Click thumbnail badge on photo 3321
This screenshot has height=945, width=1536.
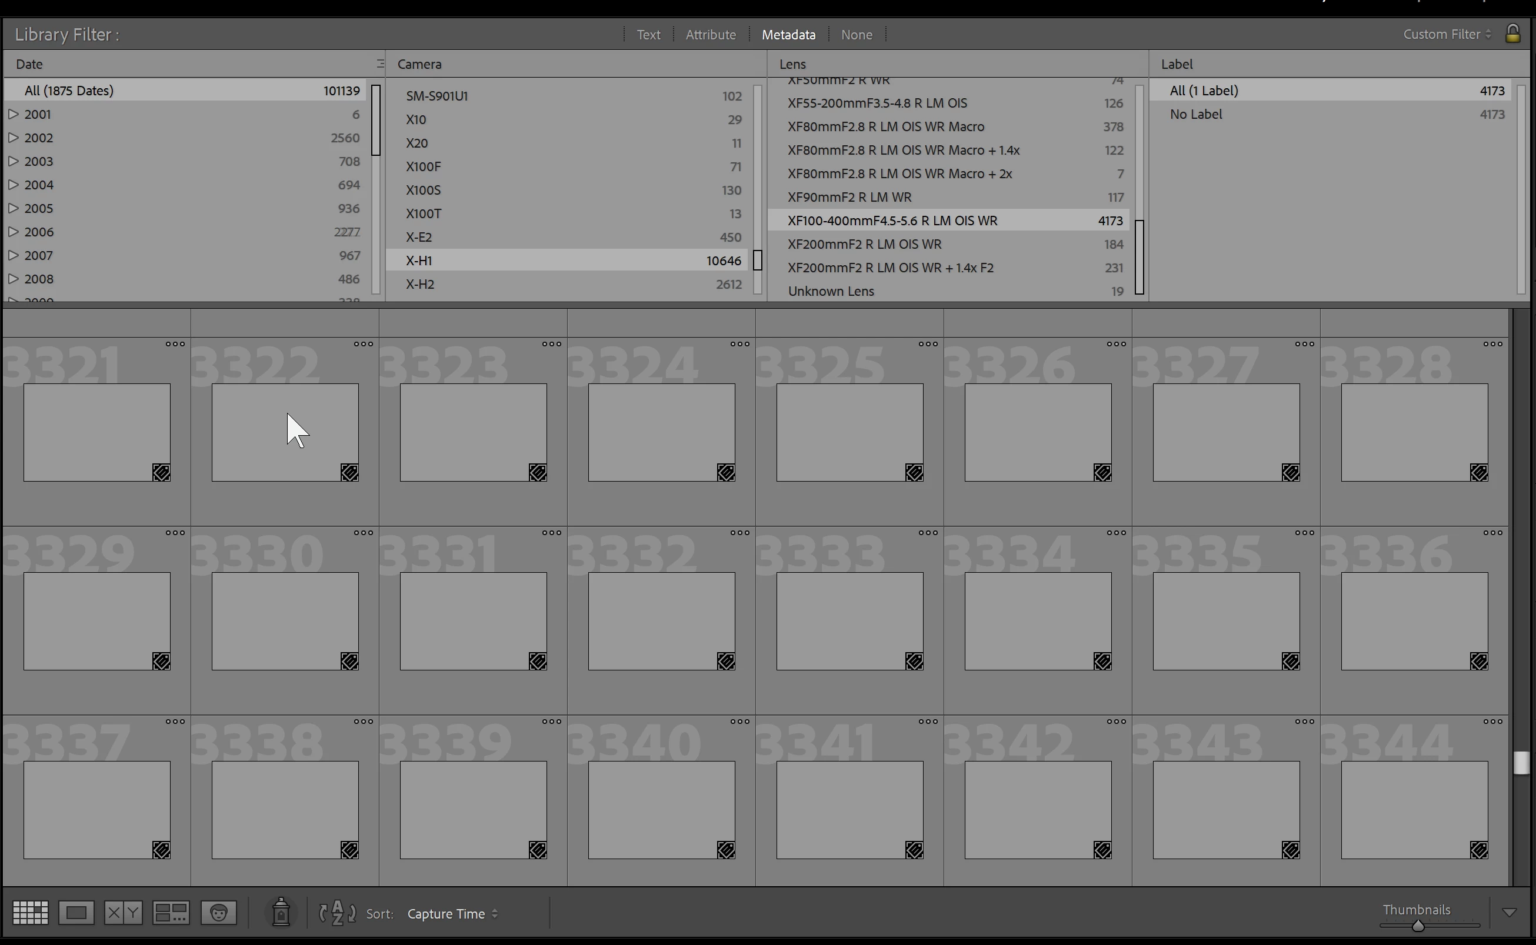[x=161, y=473]
